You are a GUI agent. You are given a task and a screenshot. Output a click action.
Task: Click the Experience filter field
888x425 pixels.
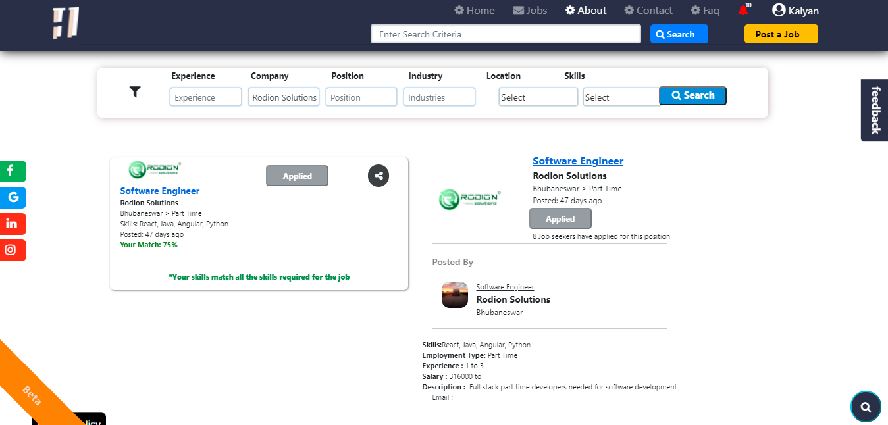point(205,97)
